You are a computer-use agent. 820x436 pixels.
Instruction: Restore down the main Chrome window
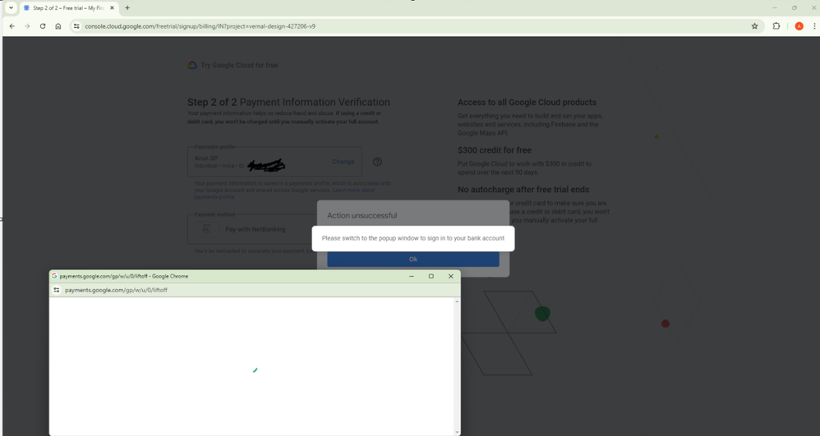795,8
